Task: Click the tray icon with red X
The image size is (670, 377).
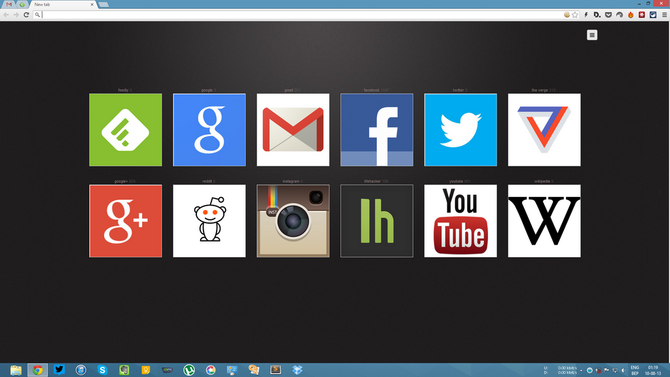Action: [x=598, y=370]
